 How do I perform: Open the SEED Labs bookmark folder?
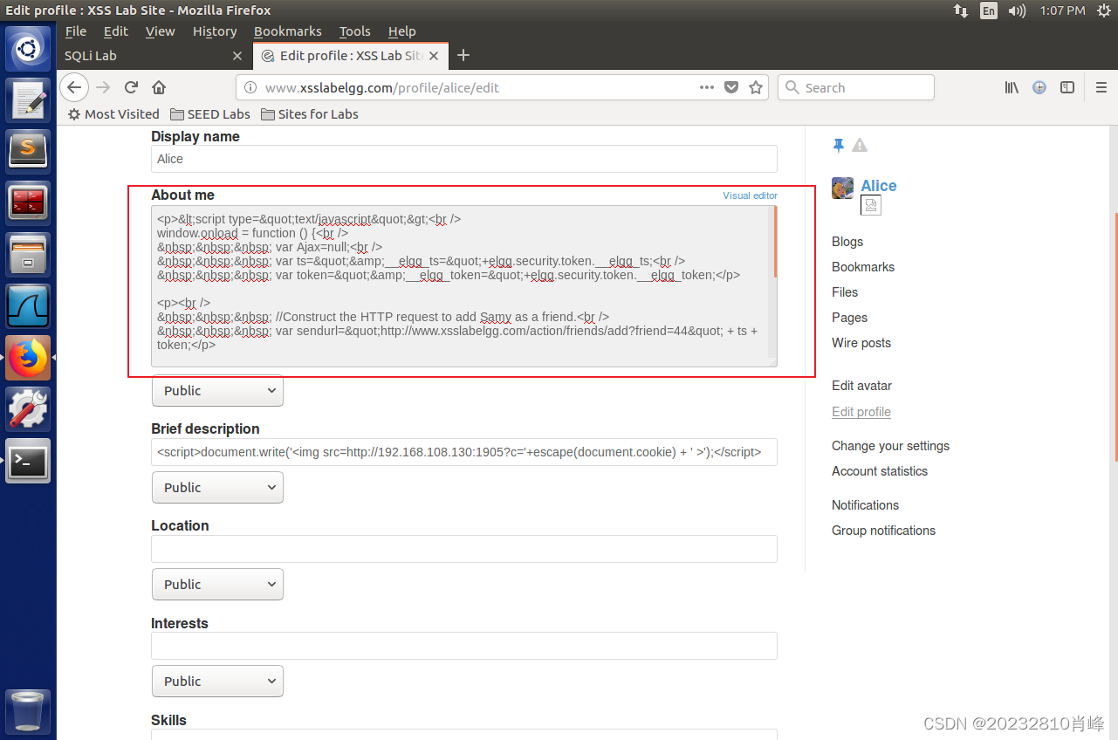pos(210,114)
